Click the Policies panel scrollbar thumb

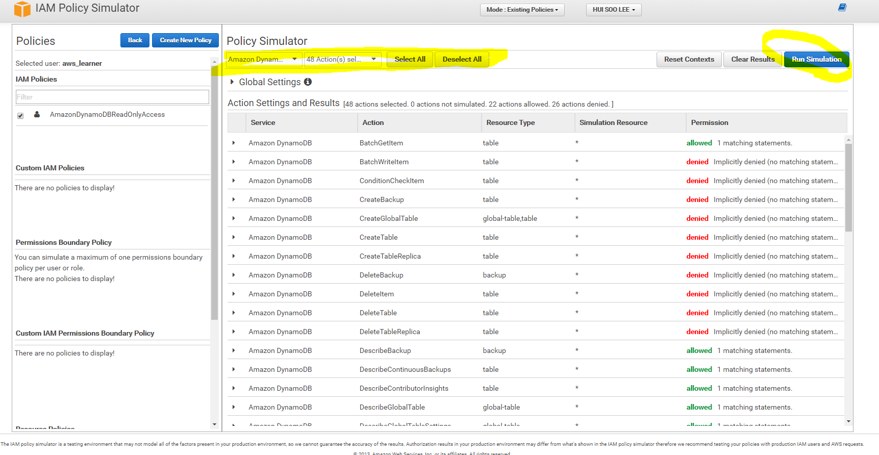click(x=214, y=194)
